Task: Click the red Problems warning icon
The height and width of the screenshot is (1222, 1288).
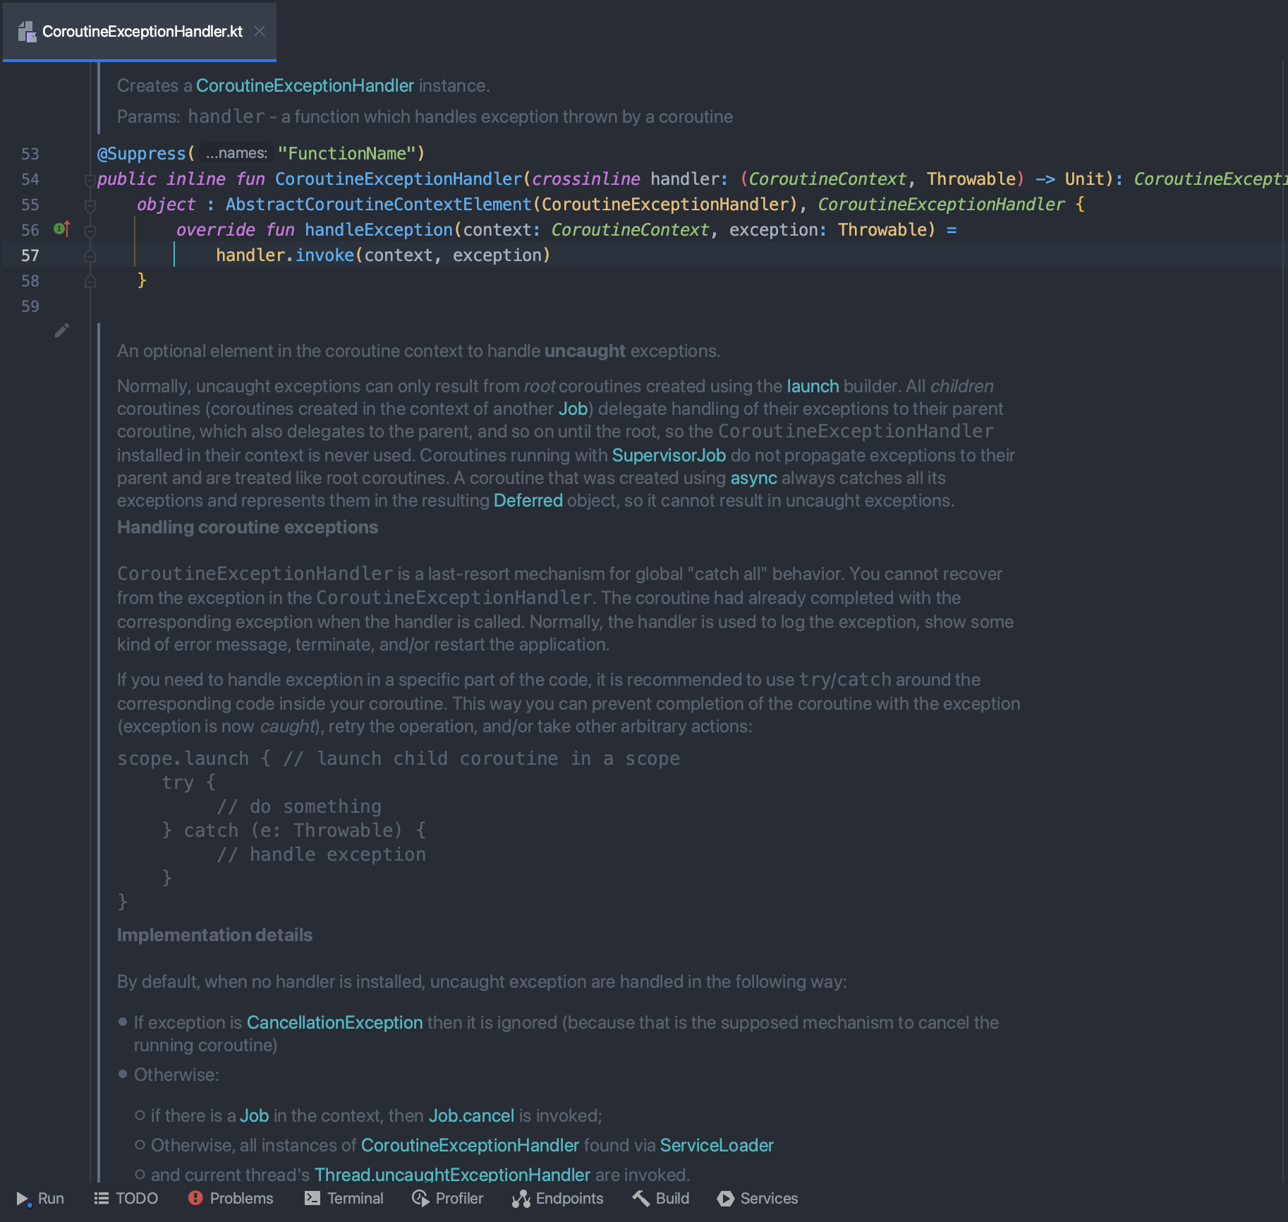Action: 195,1198
